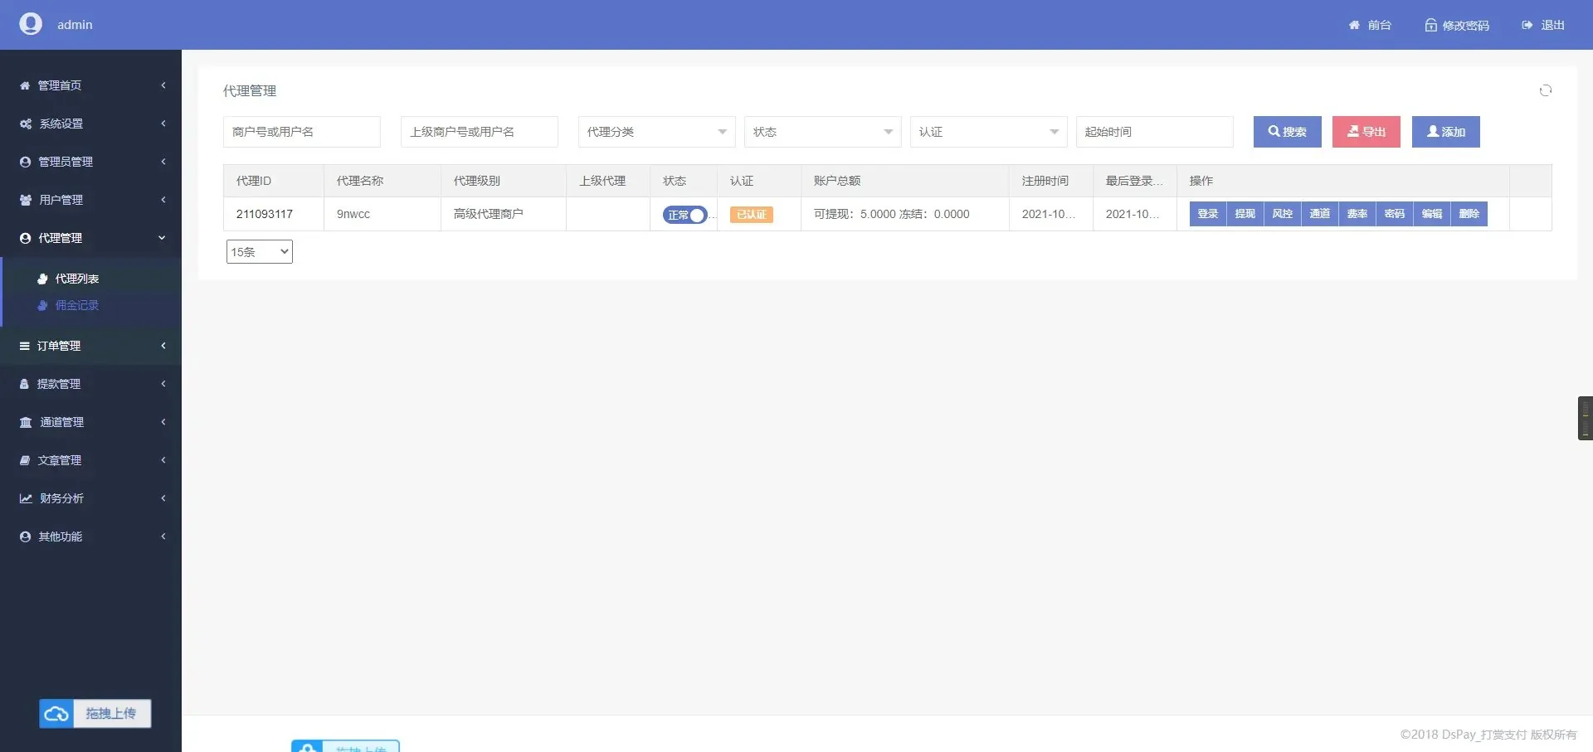This screenshot has height=752, width=1593.
Task: Change the 15条 page size selector
Action: point(259,252)
